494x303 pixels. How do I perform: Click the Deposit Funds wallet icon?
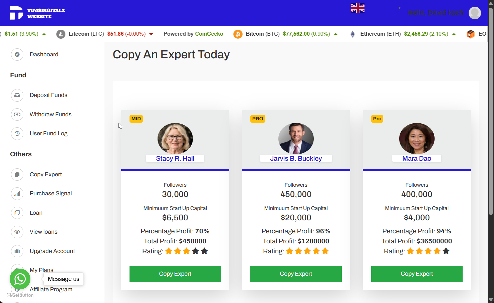coord(17,95)
